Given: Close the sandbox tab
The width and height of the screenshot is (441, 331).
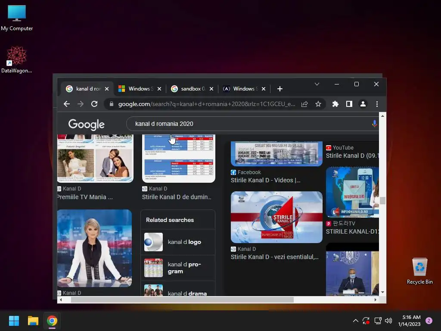Looking at the screenshot, I should click(211, 89).
